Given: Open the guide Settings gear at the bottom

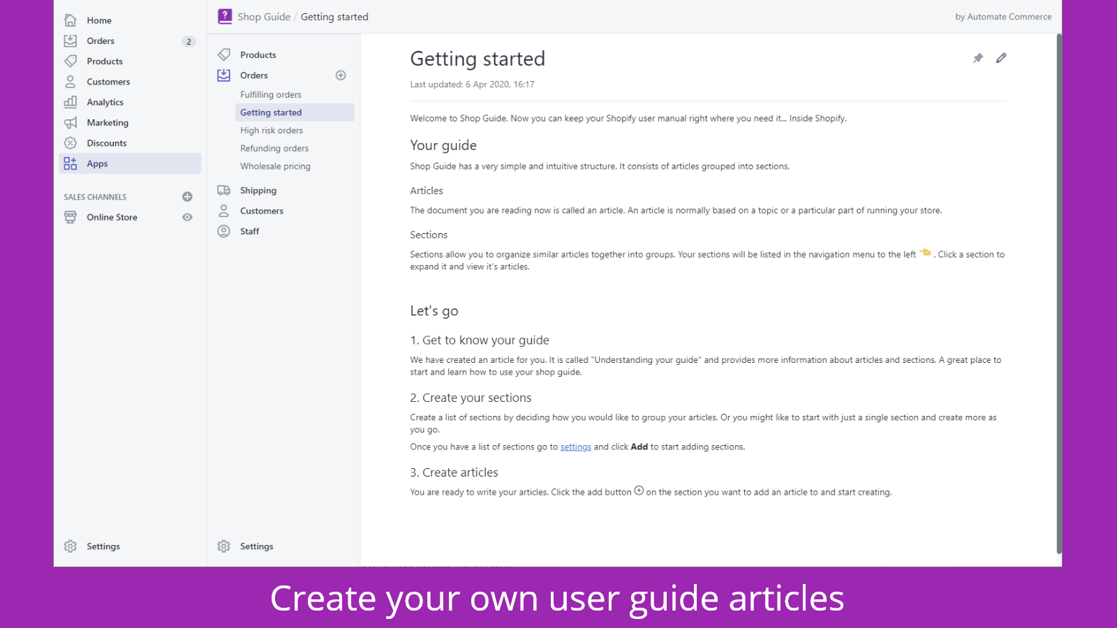Looking at the screenshot, I should point(223,546).
